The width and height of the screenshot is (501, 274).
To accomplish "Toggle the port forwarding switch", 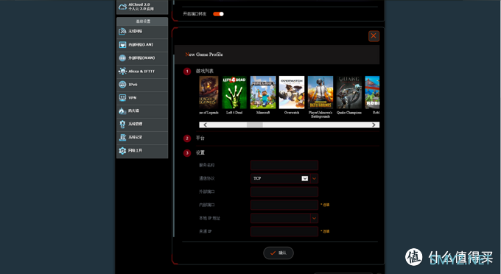I will [x=219, y=14].
